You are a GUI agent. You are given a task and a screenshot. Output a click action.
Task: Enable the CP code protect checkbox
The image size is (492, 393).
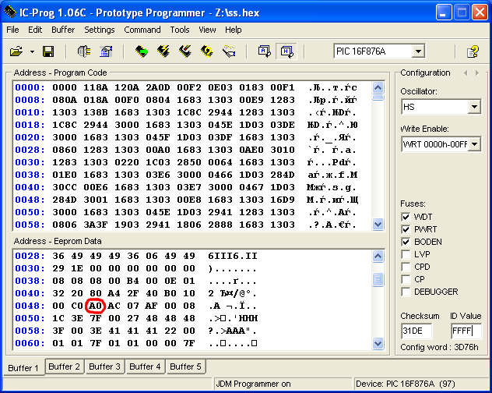[x=406, y=279]
